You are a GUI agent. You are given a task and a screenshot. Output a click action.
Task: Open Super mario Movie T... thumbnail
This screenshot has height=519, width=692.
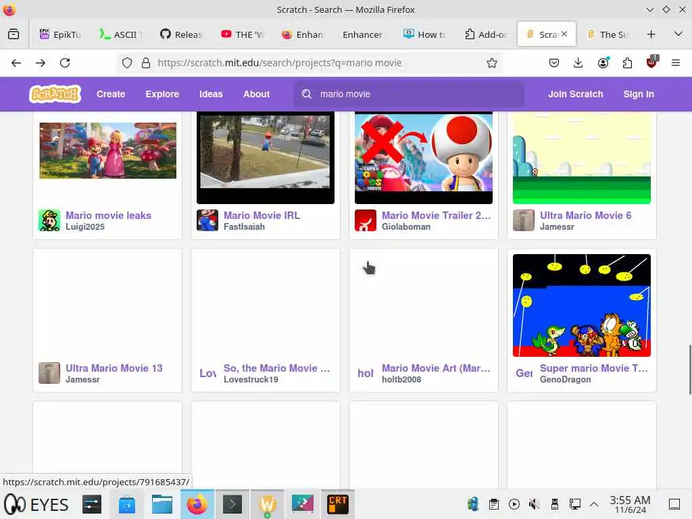tap(582, 305)
